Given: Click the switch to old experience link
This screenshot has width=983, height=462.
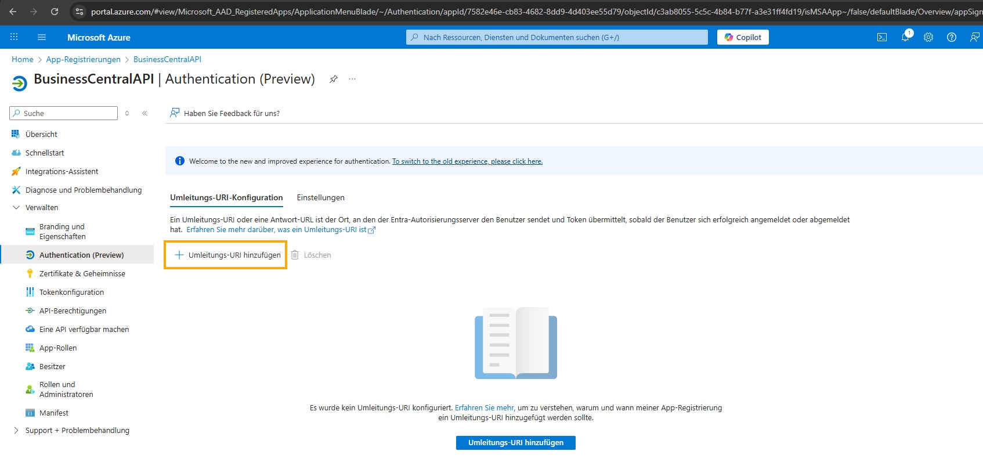Looking at the screenshot, I should [x=467, y=161].
